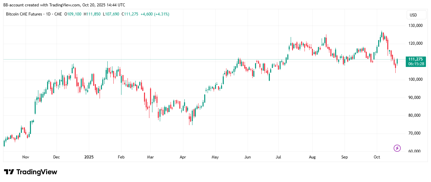
Task: Click the open value O109,100
Action: click(73, 14)
